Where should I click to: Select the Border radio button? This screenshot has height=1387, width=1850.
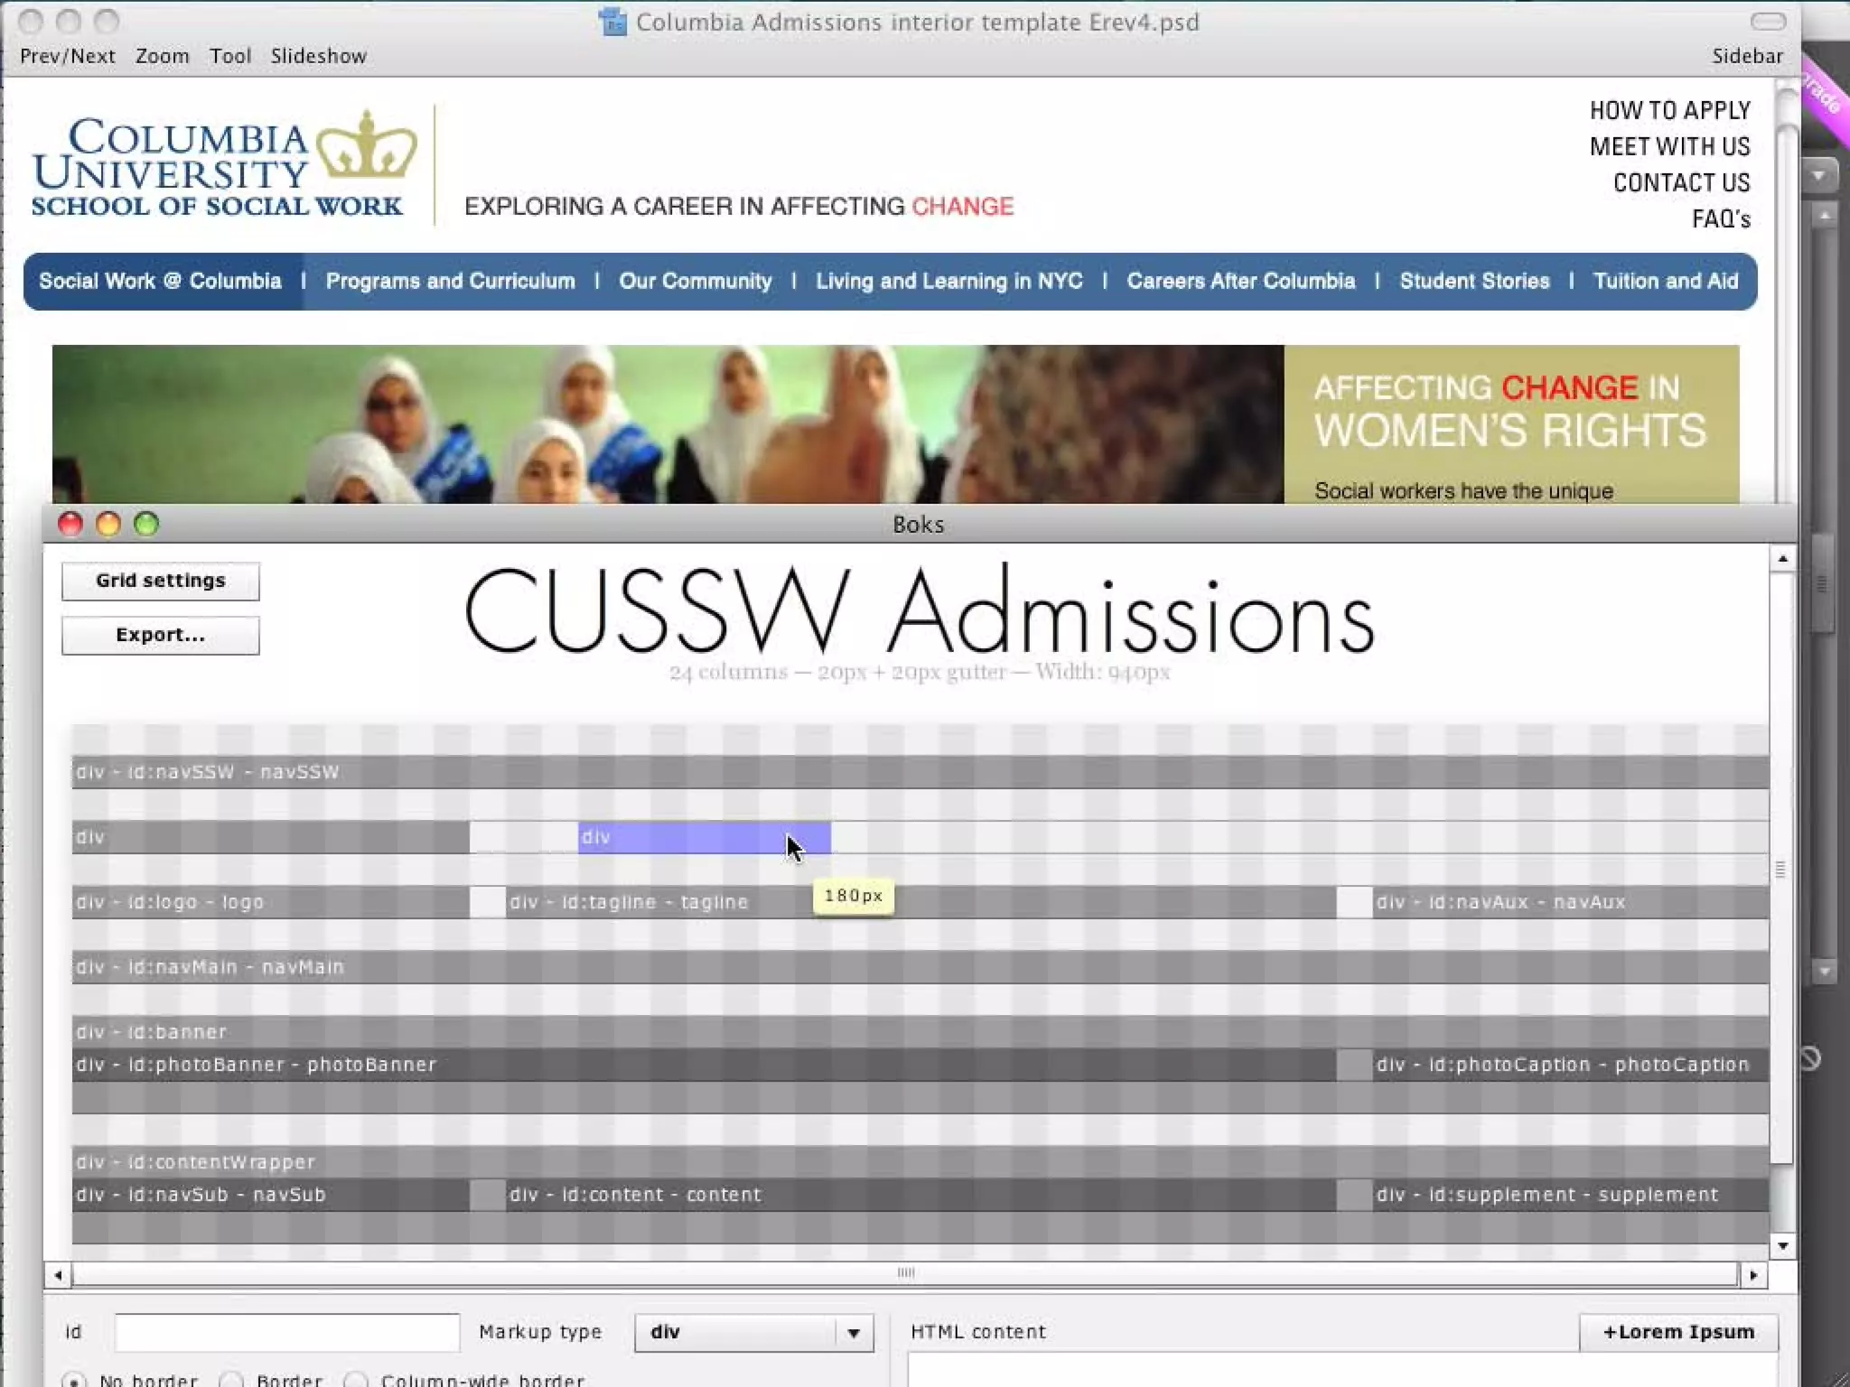pos(232,1380)
